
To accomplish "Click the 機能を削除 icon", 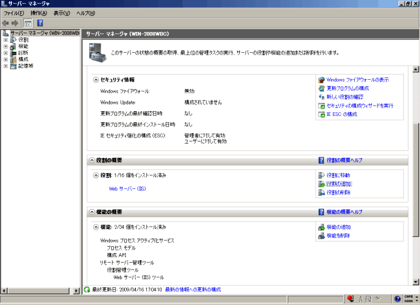I will click(x=322, y=236).
